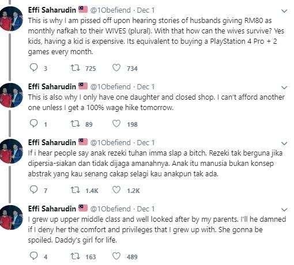Reply to the Daddy's girl tweet
294x265 pixels.
34,256
